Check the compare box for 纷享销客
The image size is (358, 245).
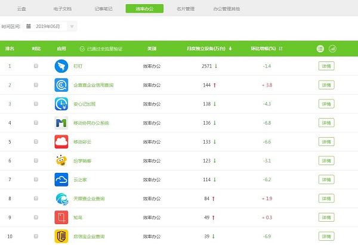pos(36,160)
